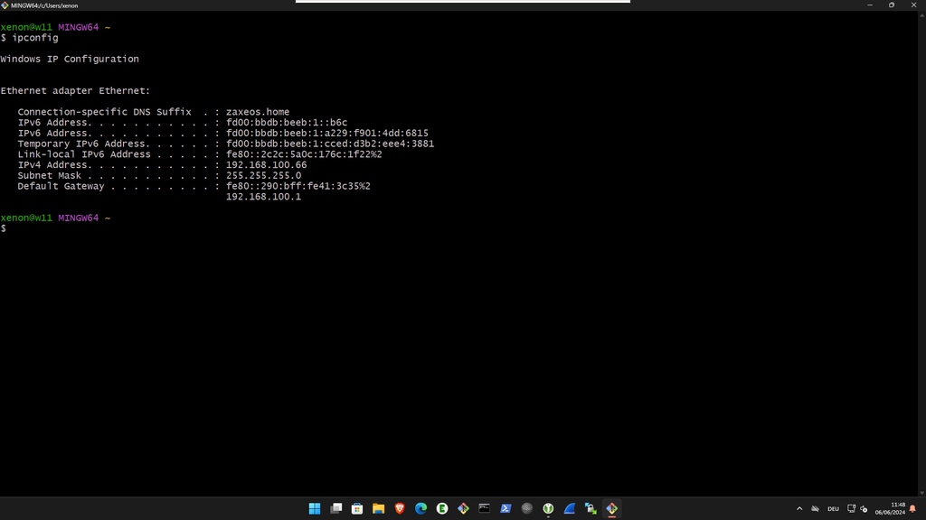
Task: Click the colorful diamond app icon mid-taskbar
Action: [x=463, y=508]
